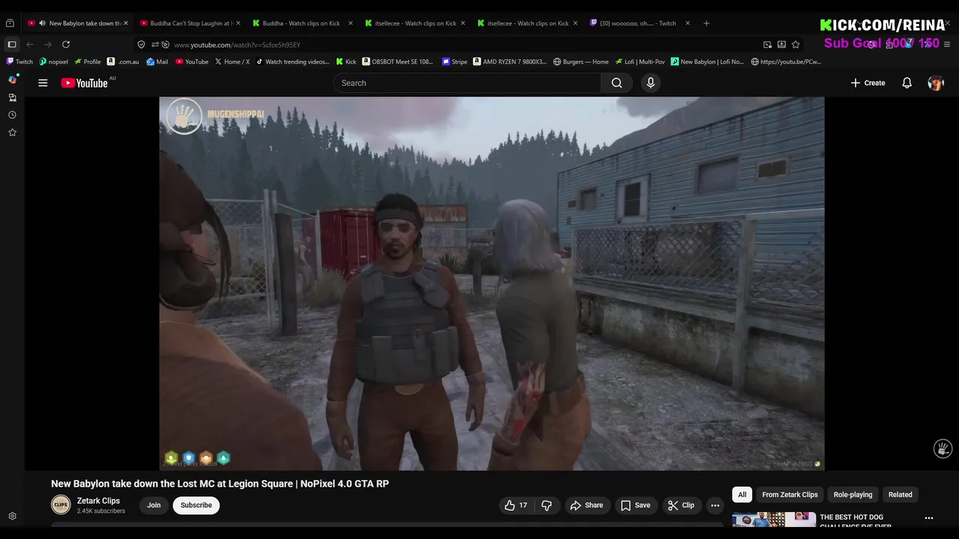Open the Kick bookmark
The width and height of the screenshot is (959, 539).
click(x=346, y=61)
